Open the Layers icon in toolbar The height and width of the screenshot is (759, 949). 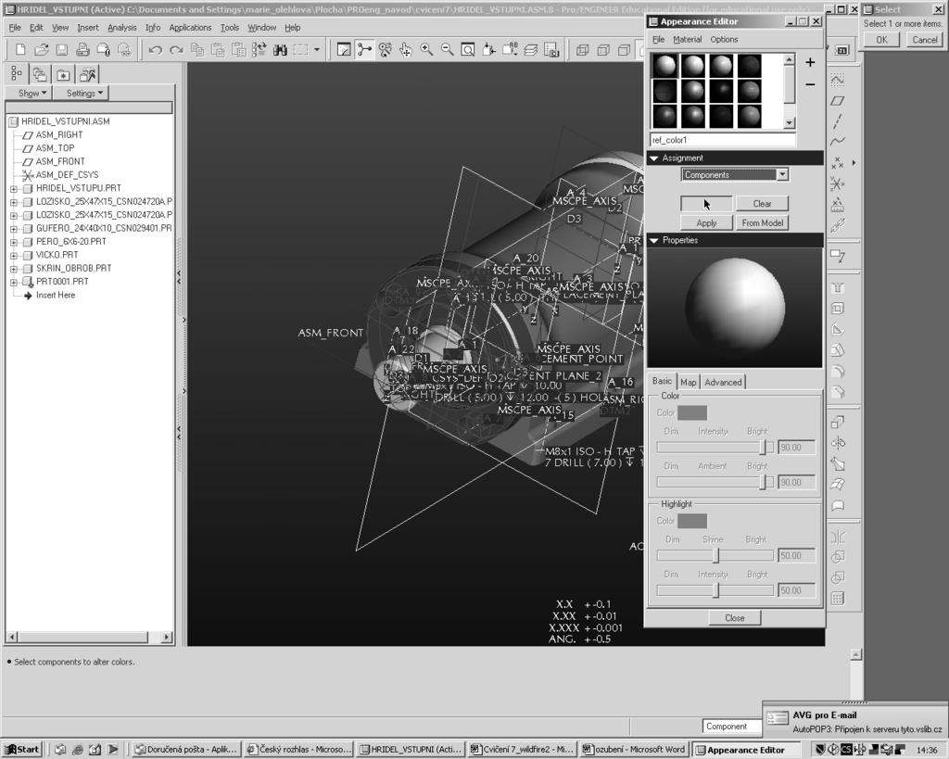530,50
